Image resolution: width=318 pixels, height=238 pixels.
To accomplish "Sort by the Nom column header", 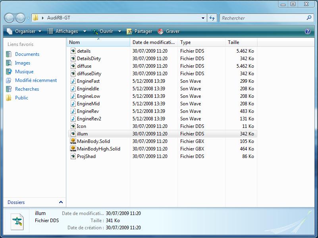I will coord(98,42).
